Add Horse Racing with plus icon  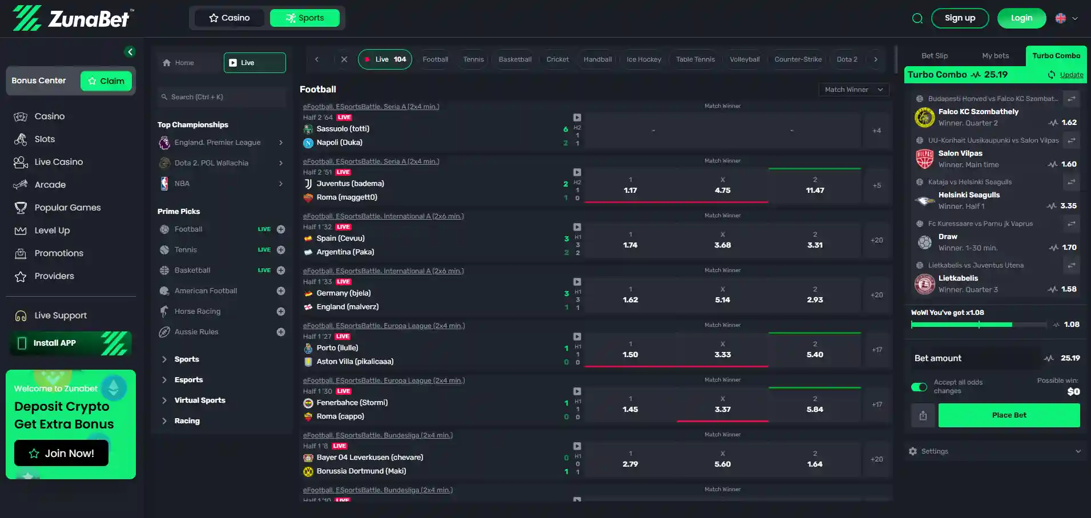281,311
